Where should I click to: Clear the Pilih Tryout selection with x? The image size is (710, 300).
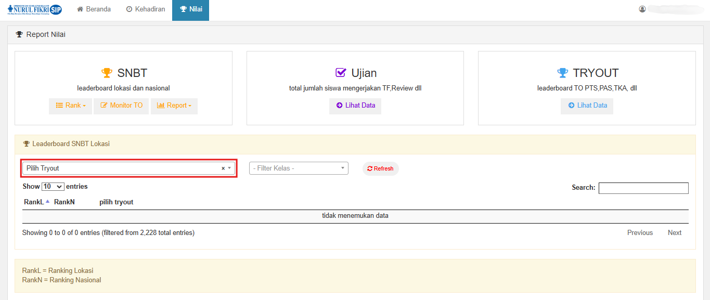click(x=223, y=168)
